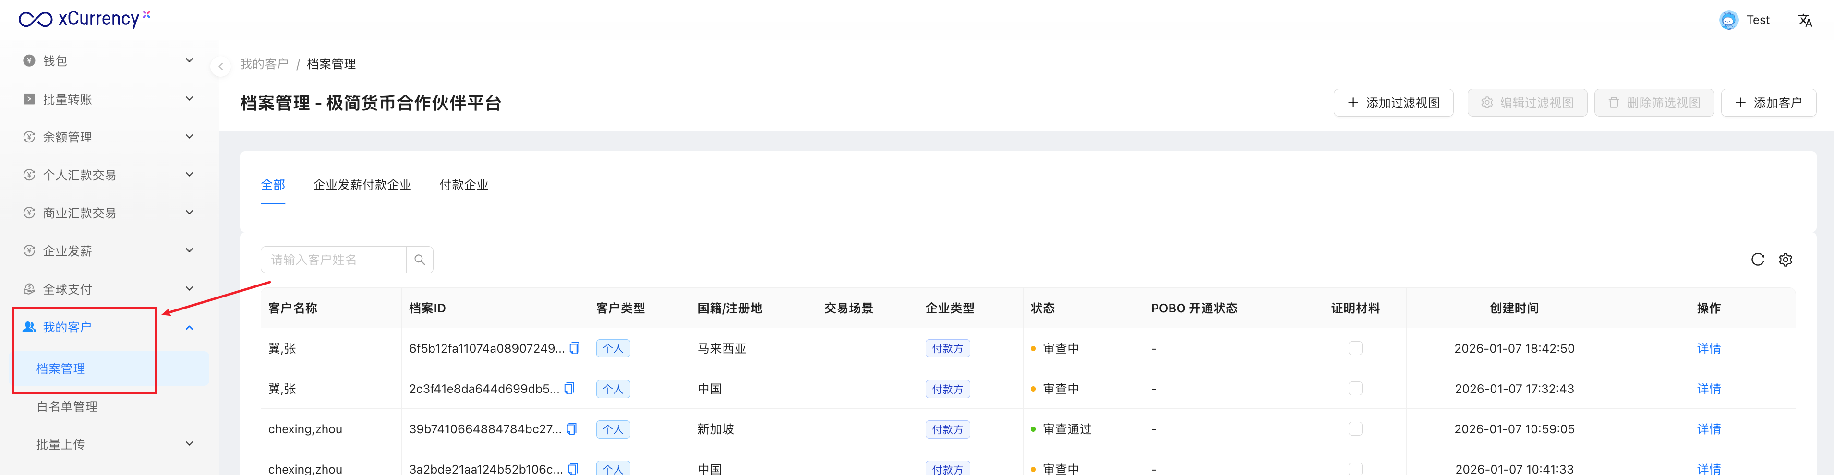Collapse the sidebar with the arrow button
Viewport: 1834px width, 475px height.
[x=221, y=66]
